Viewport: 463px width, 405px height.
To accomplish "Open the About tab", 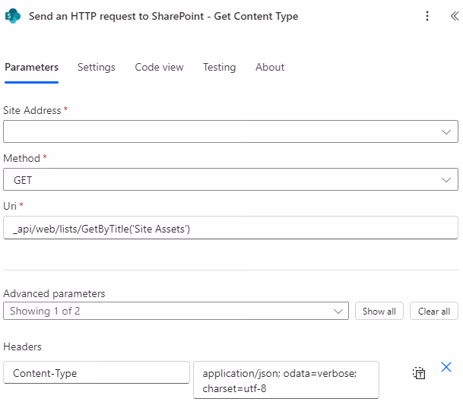I will click(x=270, y=68).
